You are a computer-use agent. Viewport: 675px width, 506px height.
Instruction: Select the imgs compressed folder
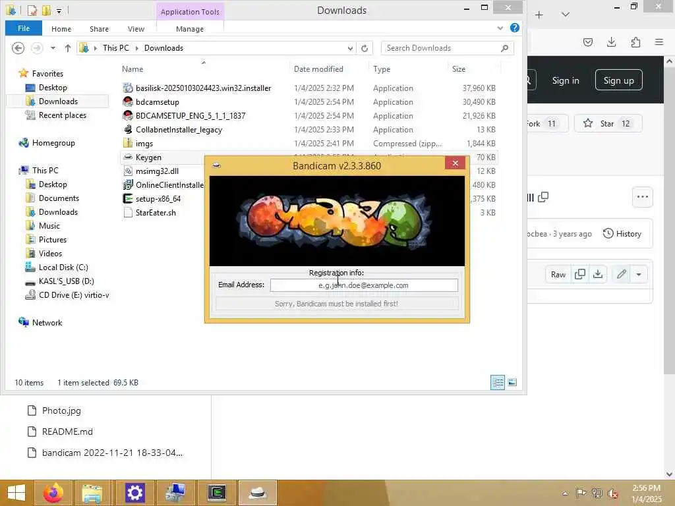click(144, 143)
